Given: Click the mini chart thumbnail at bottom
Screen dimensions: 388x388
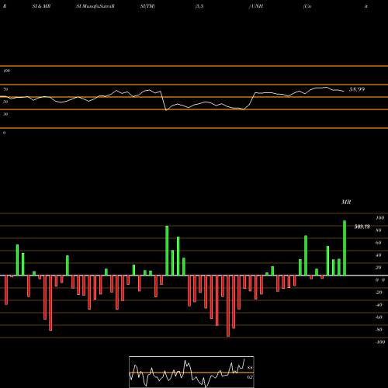Looking at the screenshot, I should 192,372.
